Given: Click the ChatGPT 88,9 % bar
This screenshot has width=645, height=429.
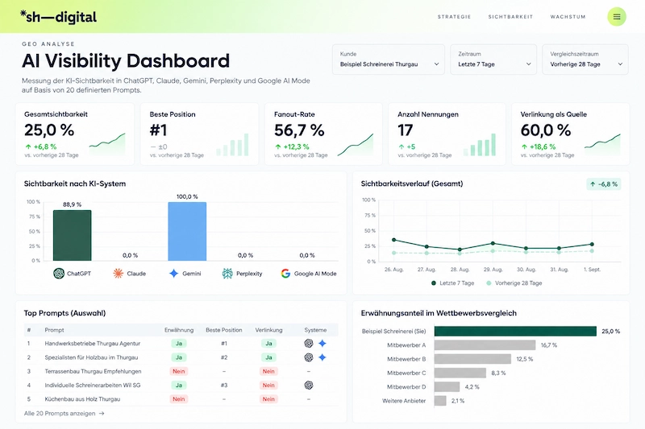Looking at the screenshot, I should tap(72, 235).
